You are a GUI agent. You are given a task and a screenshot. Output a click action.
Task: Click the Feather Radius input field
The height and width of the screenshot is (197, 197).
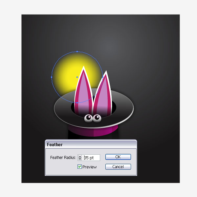click(91, 158)
